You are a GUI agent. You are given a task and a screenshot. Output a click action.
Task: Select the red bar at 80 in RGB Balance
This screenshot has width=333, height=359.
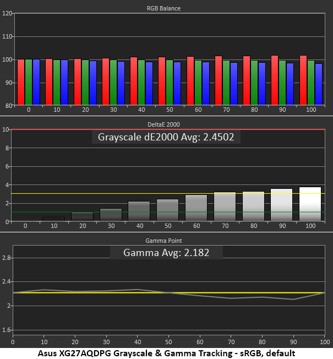pyautogui.click(x=247, y=80)
